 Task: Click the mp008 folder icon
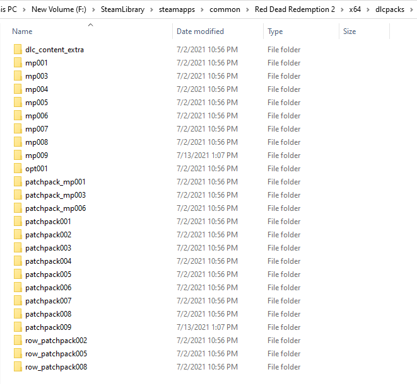(x=18, y=142)
